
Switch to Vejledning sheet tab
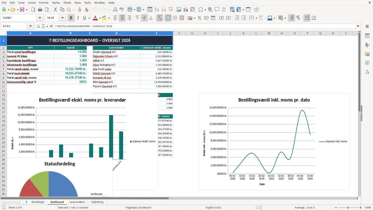pyautogui.click(x=97, y=202)
